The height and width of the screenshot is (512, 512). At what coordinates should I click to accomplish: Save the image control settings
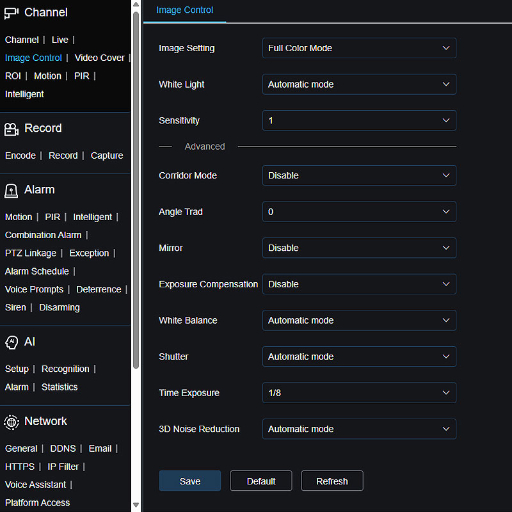[189, 481]
